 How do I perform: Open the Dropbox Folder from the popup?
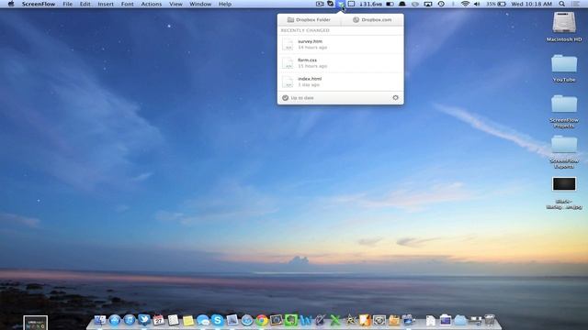[309, 20]
